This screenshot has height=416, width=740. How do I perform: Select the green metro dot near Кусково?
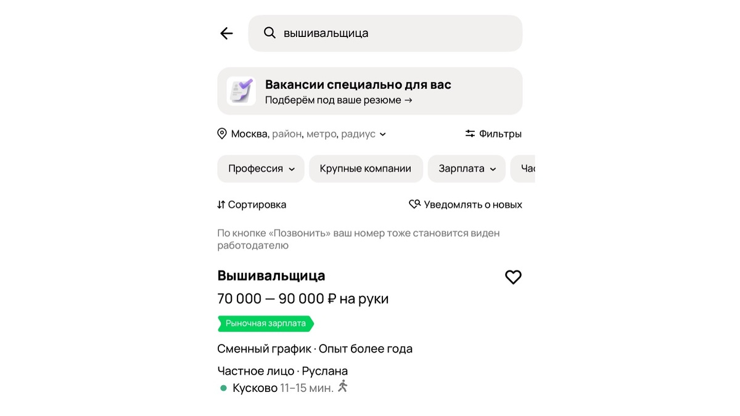coord(223,387)
